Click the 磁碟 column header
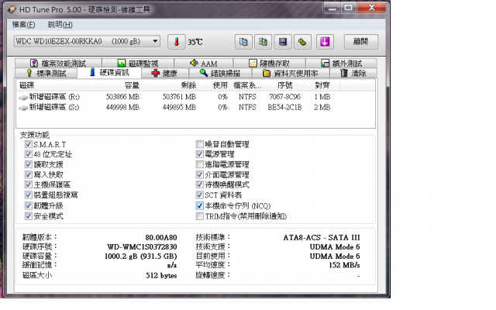This screenshot has width=496, height=310. coord(52,85)
